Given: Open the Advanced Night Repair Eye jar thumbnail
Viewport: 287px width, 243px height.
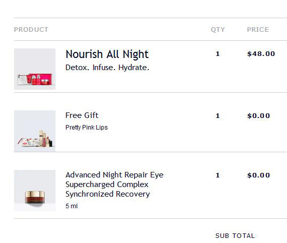Looking at the screenshot, I should (x=35, y=191).
